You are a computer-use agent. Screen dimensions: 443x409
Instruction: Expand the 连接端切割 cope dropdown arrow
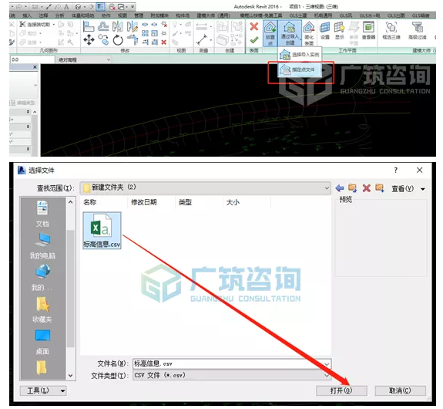click(54, 25)
